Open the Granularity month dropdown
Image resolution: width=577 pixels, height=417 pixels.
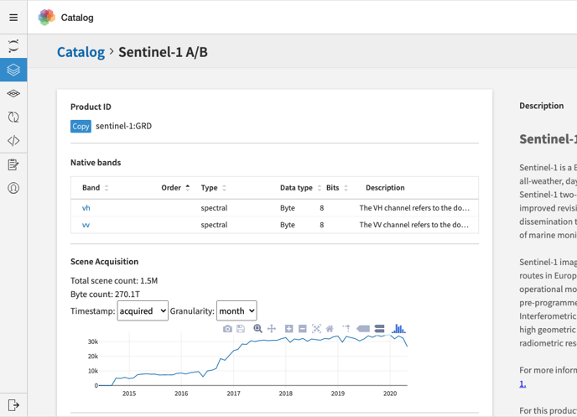click(237, 311)
